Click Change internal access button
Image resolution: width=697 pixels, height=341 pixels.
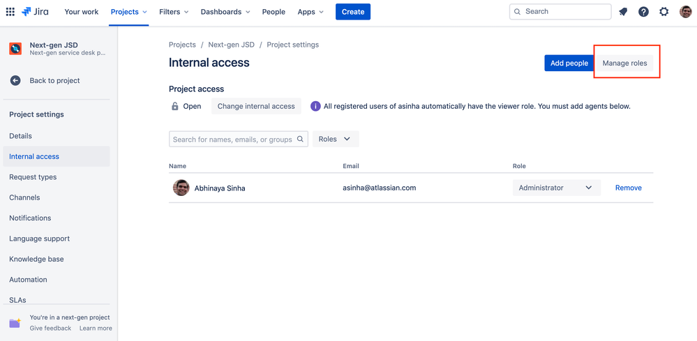pos(256,107)
